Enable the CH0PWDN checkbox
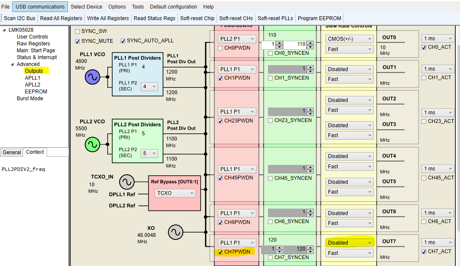460x266 pixels. coord(220,48)
